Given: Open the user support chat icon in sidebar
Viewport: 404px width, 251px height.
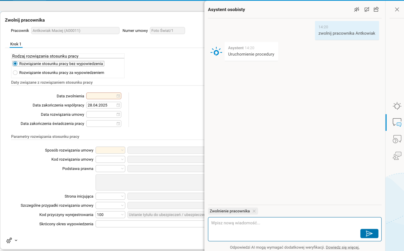Looking at the screenshot, I should [x=397, y=156].
